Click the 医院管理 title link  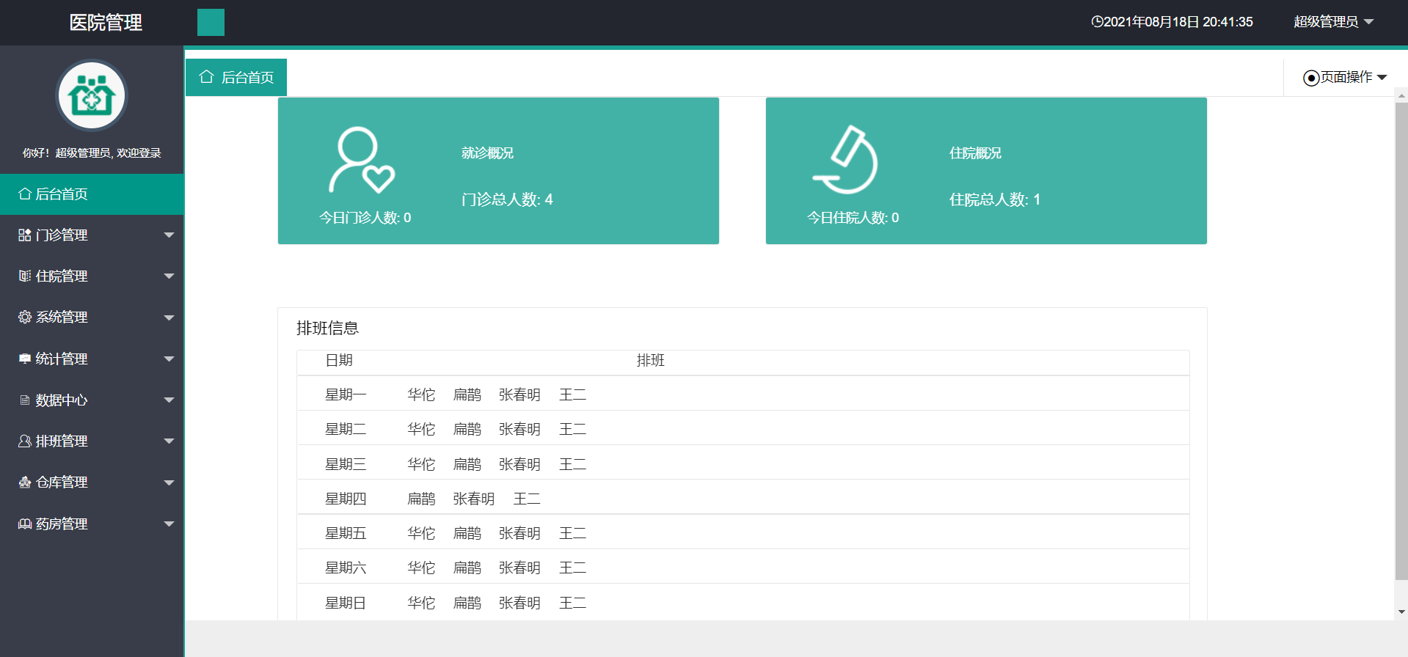pyautogui.click(x=106, y=23)
